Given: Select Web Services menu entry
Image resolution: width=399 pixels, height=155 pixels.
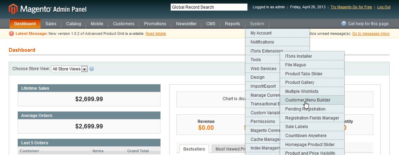Looking at the screenshot, I should click(263, 69).
